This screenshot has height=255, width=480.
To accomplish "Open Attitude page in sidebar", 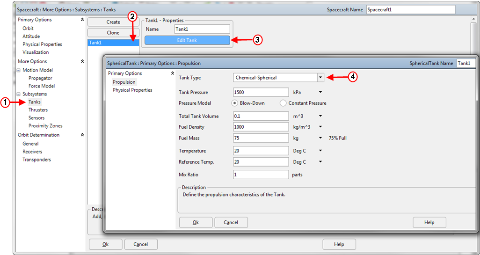I will pos(31,36).
